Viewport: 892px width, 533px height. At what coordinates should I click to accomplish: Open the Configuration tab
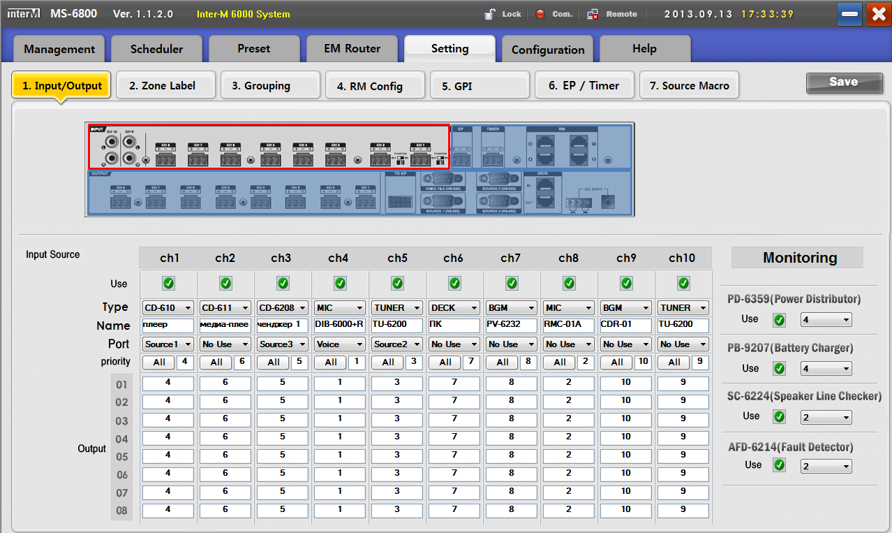[548, 50]
